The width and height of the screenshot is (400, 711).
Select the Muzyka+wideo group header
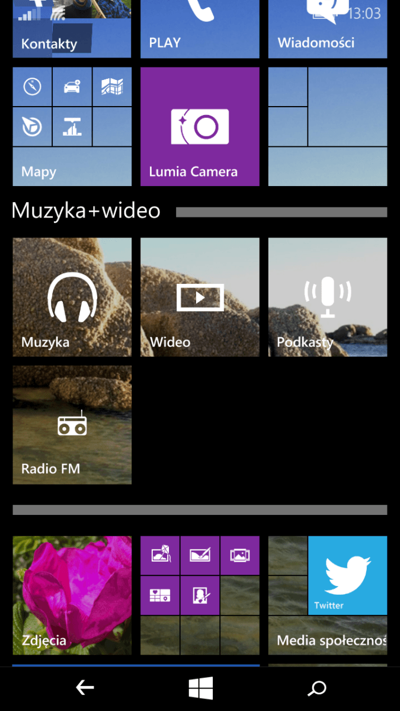[x=86, y=210]
